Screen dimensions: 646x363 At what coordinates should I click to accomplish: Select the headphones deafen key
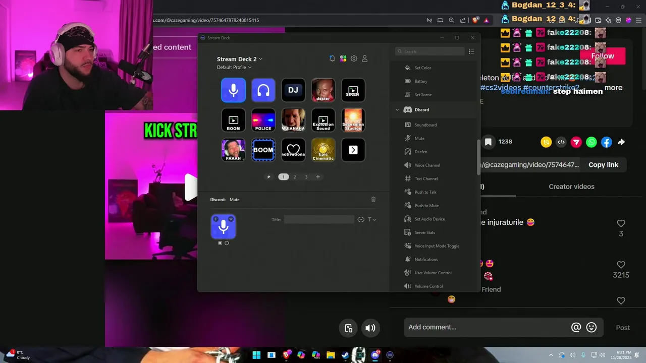(x=263, y=90)
